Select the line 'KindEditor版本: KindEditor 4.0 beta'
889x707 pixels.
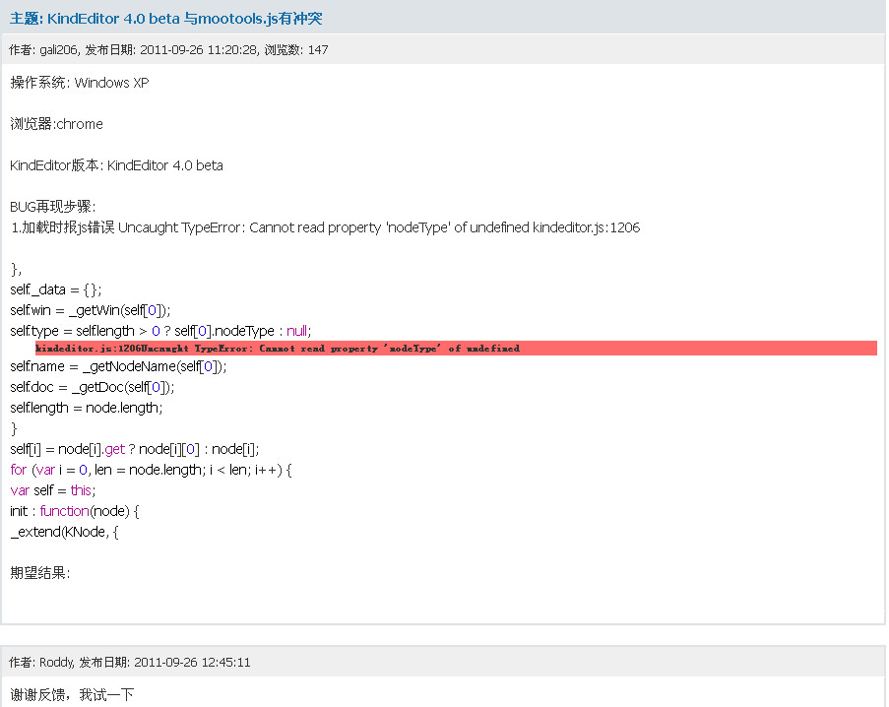click(x=116, y=165)
